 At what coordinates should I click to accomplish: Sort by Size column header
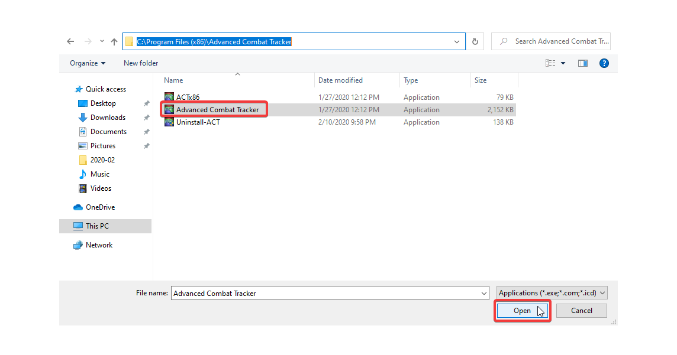pyautogui.click(x=481, y=80)
